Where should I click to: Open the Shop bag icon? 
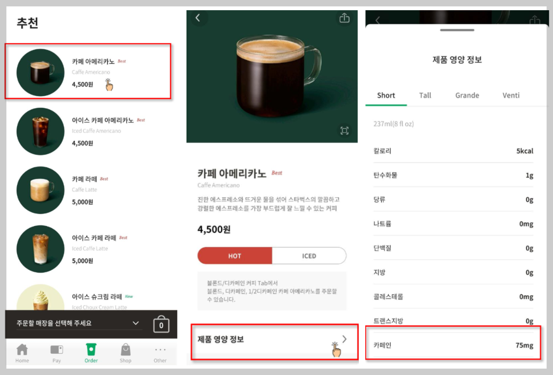pyautogui.click(x=126, y=350)
